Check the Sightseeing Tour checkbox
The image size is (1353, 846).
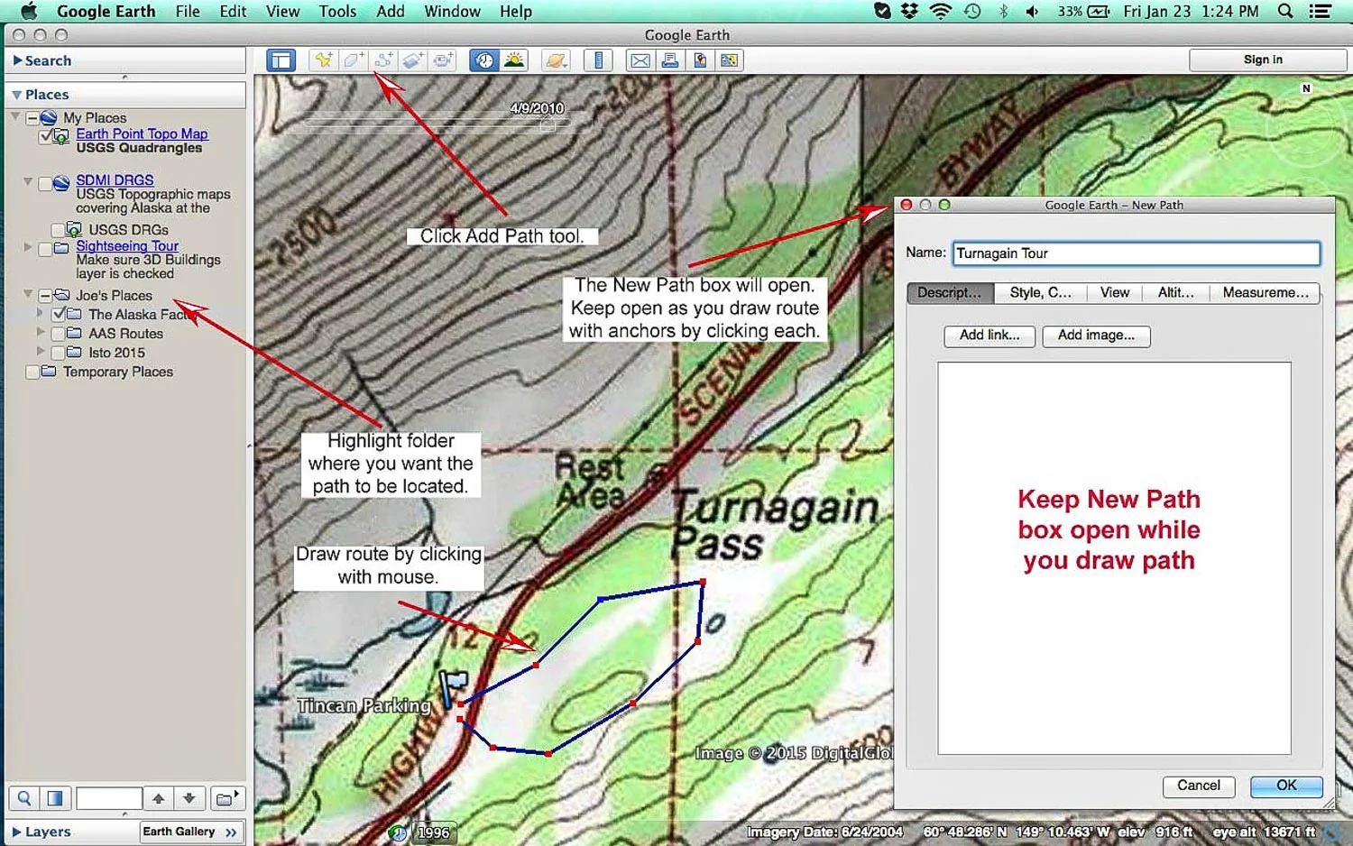pos(44,249)
